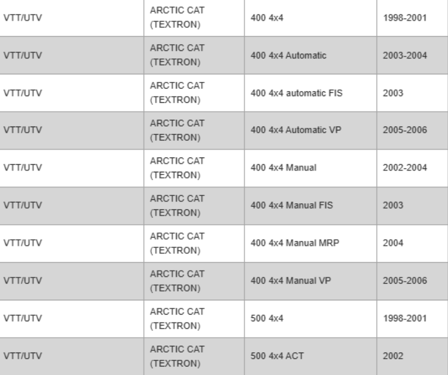
Task: Select VTT/UTV in the 400 4x4 Manual VP row
Action: point(23,281)
